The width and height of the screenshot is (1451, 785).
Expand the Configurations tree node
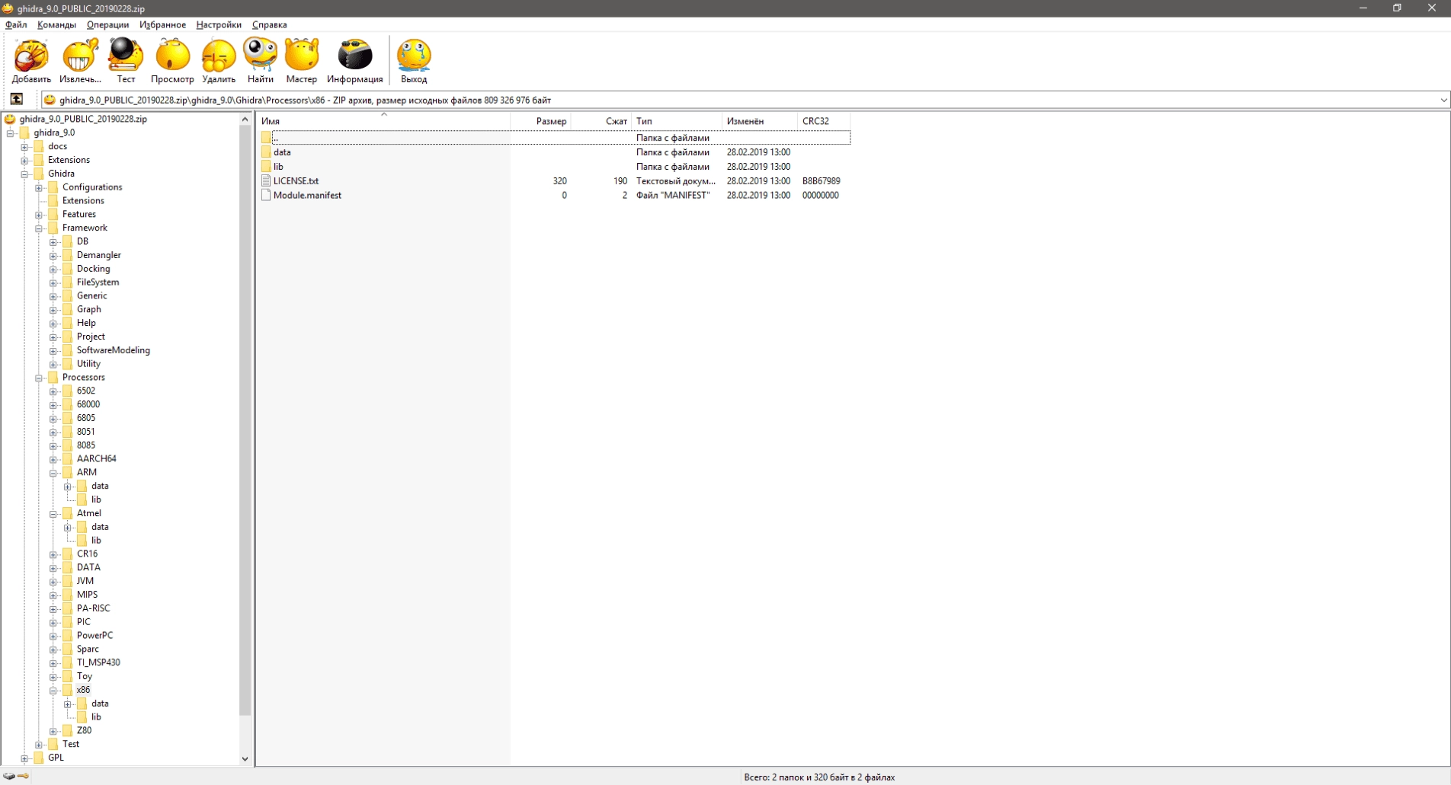39,187
